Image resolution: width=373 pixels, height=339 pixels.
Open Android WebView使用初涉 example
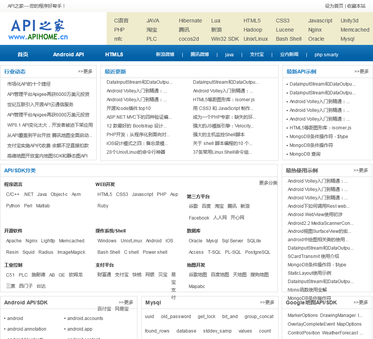(315, 215)
